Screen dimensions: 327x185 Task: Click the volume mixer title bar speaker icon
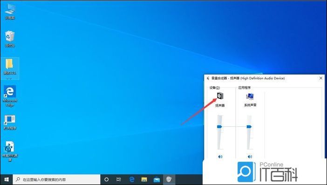(x=208, y=78)
